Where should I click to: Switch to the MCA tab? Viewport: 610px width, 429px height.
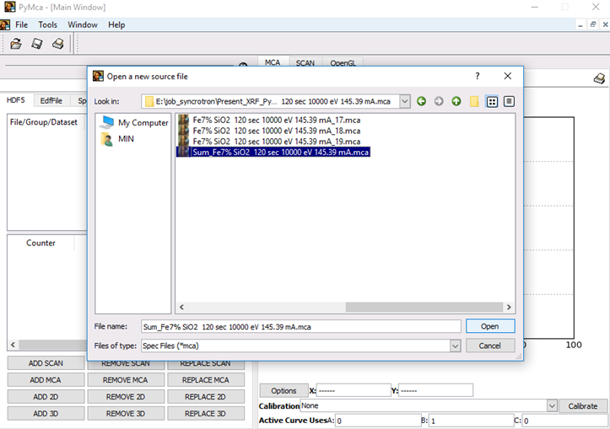[273, 62]
